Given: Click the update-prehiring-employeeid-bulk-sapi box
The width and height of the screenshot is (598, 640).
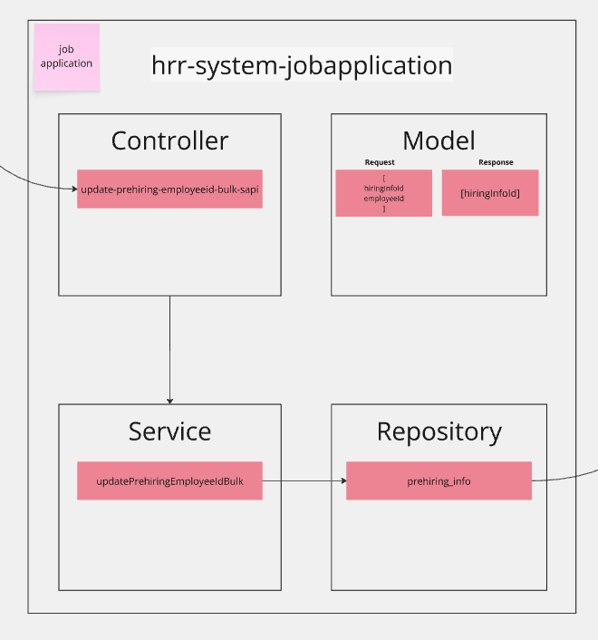Looking at the screenshot, I should (x=169, y=189).
